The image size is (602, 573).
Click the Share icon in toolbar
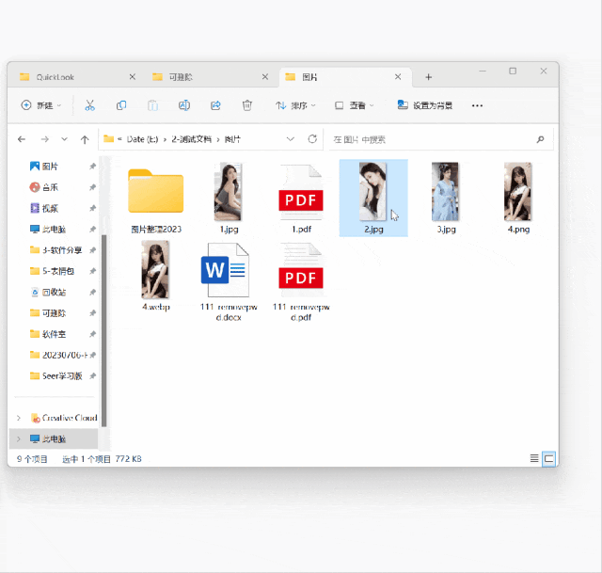point(215,105)
